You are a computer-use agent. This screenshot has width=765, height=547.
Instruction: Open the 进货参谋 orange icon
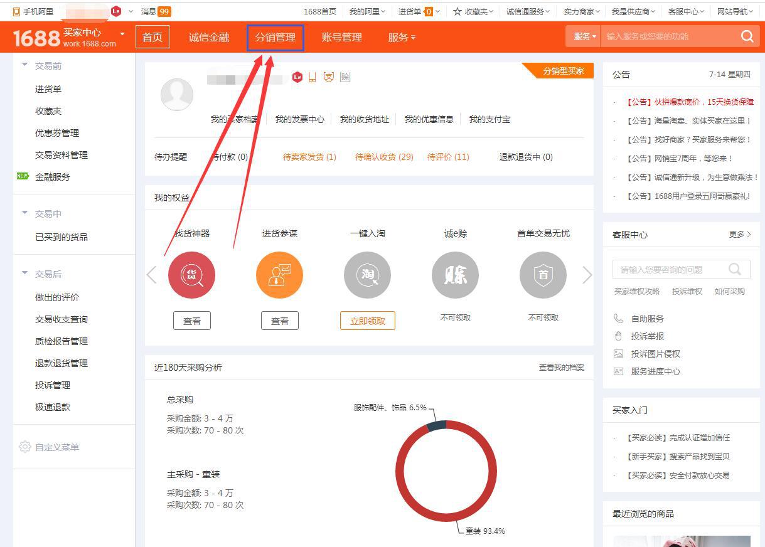279,274
